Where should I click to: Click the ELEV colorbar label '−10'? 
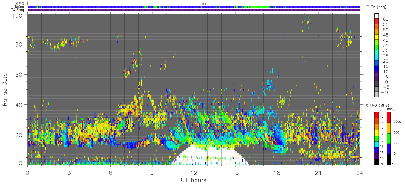(x=386, y=93)
